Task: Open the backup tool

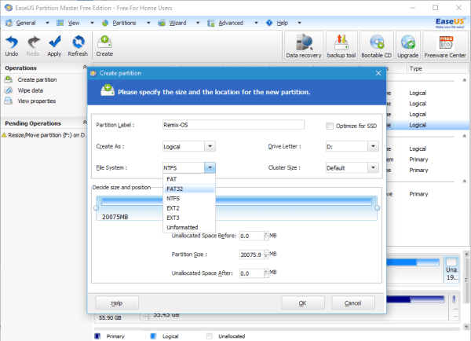Action: tap(341, 46)
